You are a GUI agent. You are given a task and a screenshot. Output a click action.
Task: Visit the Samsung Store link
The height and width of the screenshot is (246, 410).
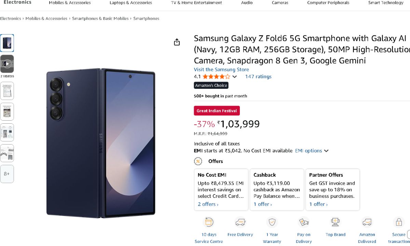pyautogui.click(x=221, y=69)
